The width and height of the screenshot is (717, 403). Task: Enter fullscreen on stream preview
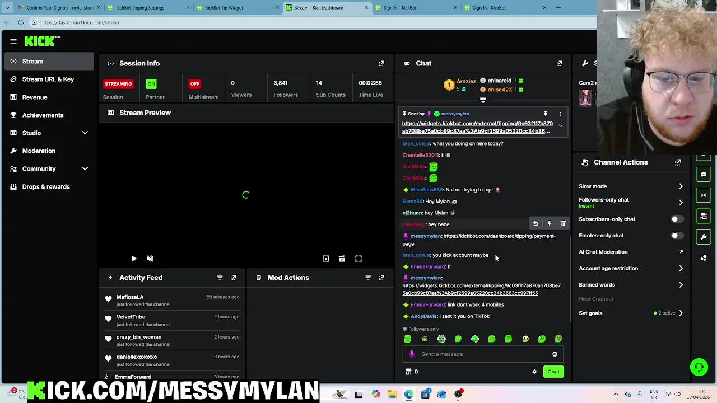point(358,259)
